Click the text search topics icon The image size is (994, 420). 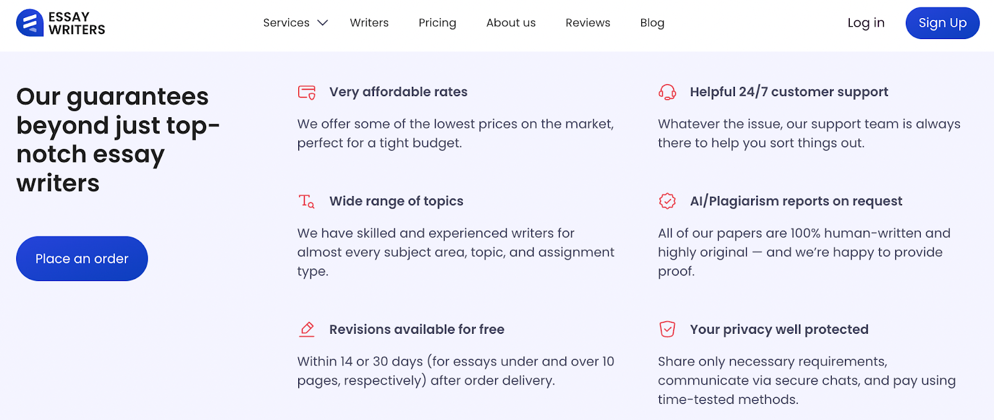(x=307, y=201)
